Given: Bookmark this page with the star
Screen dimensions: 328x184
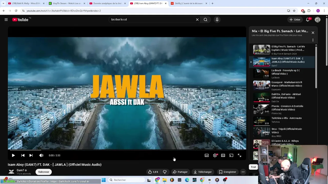Looking at the screenshot, I should click(294, 11).
